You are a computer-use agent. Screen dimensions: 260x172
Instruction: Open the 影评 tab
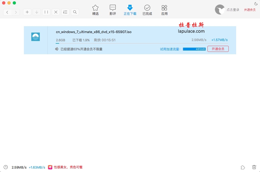pos(113,10)
